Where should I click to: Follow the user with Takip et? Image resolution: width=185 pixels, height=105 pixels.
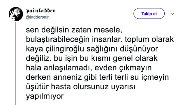tap(149, 14)
